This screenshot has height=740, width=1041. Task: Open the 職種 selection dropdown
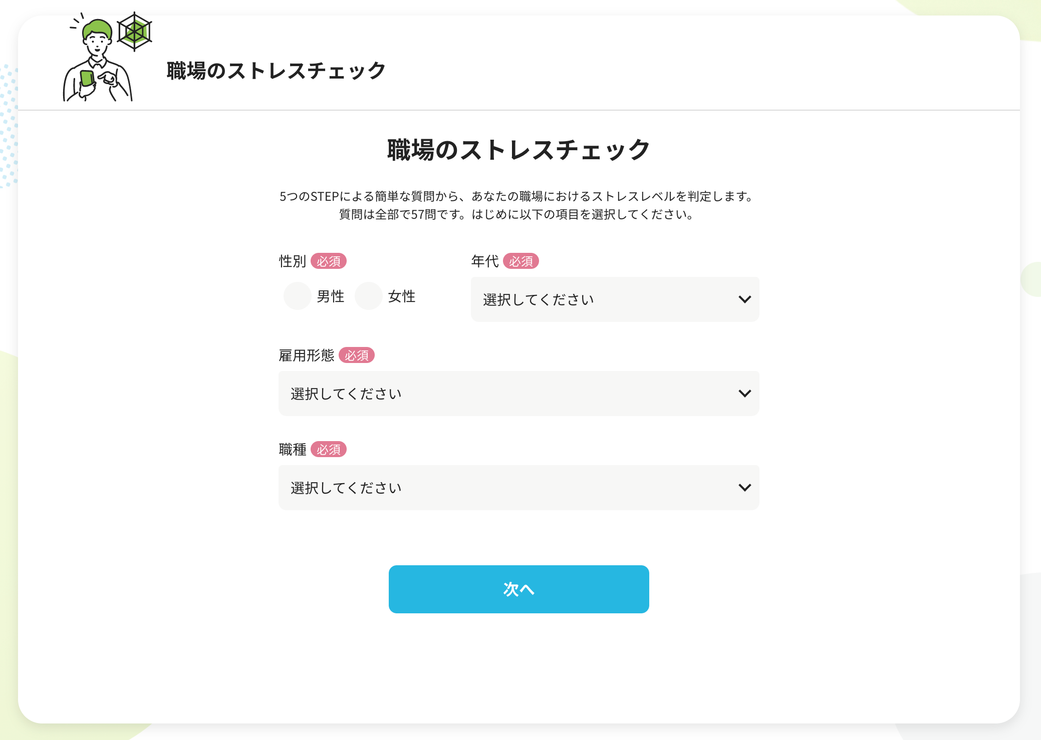pos(518,487)
